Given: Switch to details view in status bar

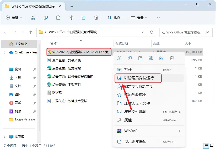Looking at the screenshot, I should point(206,146).
